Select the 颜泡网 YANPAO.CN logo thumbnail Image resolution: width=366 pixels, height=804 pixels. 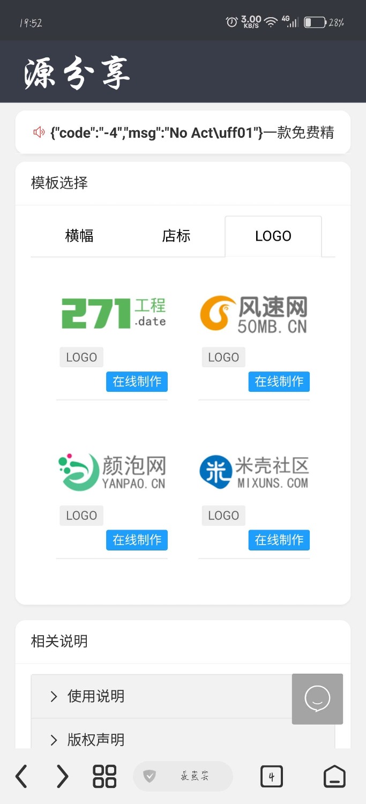click(112, 472)
